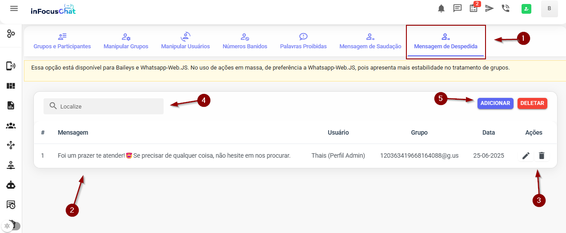Click the red DELETAR button
This screenshot has height=233, width=566.
[532, 103]
